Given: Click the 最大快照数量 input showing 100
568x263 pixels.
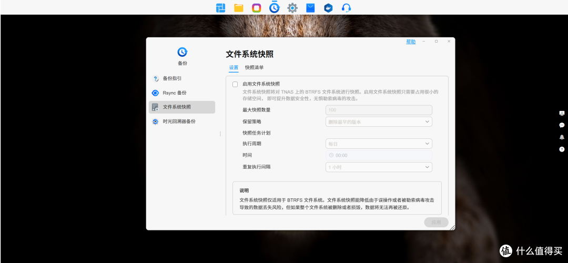Looking at the screenshot, I should pyautogui.click(x=379, y=110).
